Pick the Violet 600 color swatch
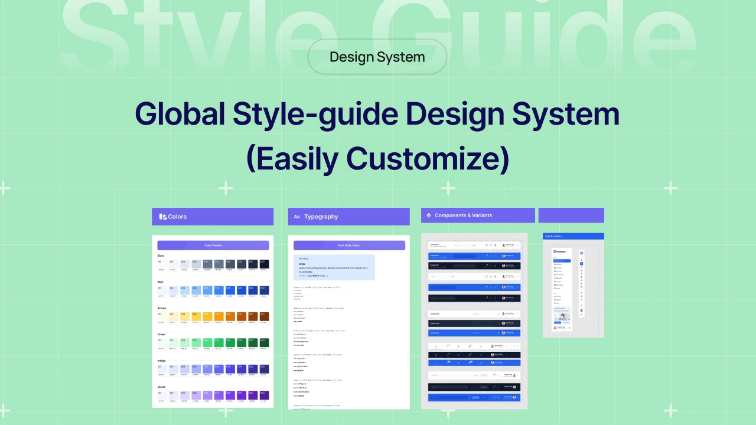The image size is (756, 425). tap(230, 395)
